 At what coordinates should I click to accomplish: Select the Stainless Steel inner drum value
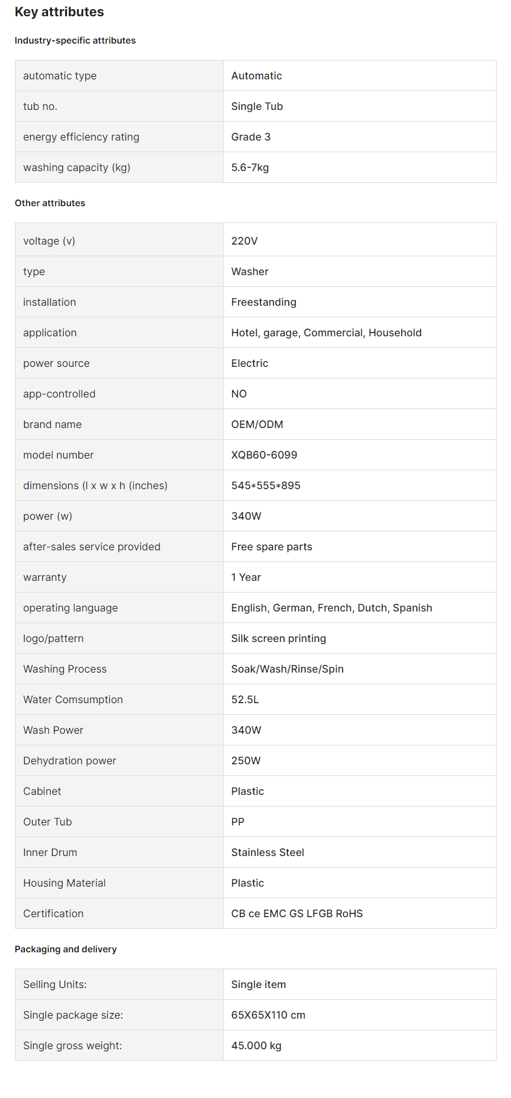point(268,852)
